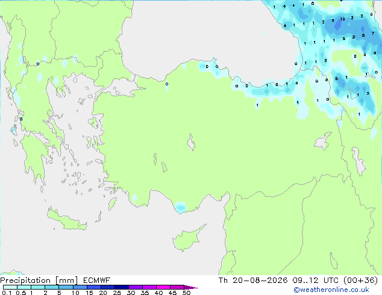Click the '0.1' legend scale label
This screenshot has height=295, width=382.
click(x=7, y=293)
